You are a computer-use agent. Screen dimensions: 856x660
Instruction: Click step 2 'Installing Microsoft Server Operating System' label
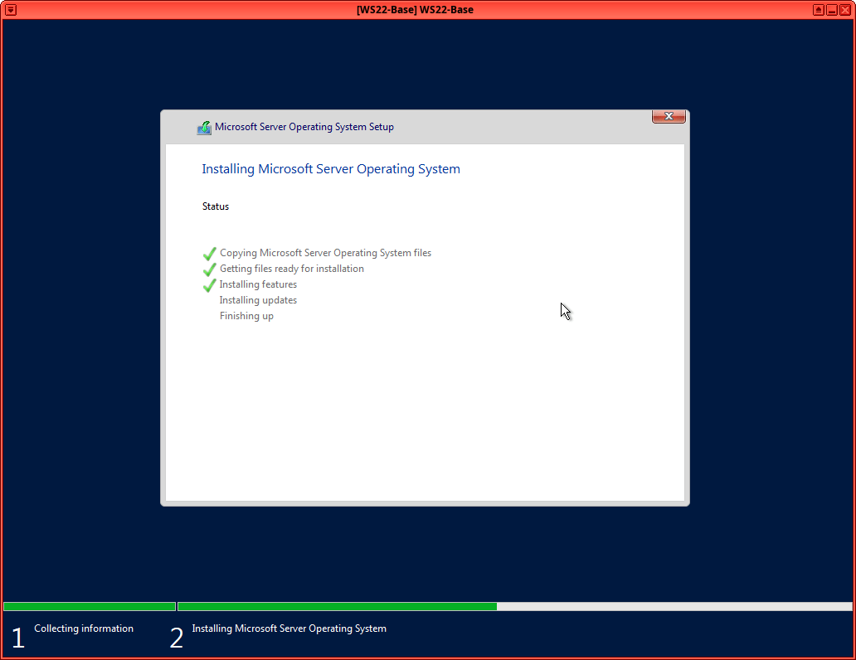tap(289, 628)
